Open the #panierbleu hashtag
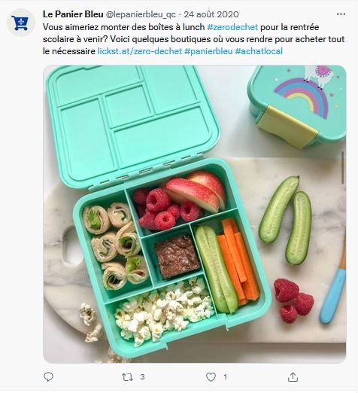Screen dimensions: 358x393 tap(208, 51)
